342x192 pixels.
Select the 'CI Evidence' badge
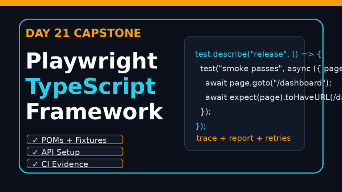(75, 164)
